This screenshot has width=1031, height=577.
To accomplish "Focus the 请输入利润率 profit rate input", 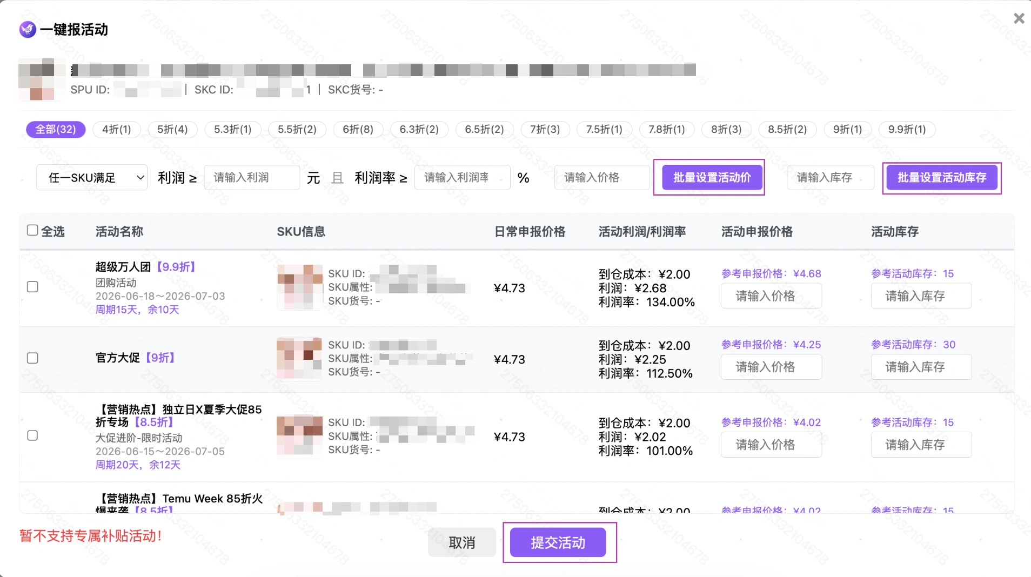I will (462, 178).
